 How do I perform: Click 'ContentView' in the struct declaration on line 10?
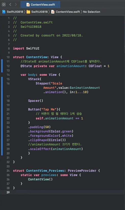36,57
